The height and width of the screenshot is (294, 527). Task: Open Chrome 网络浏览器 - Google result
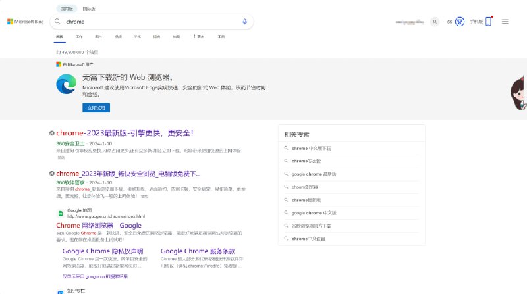point(99,225)
